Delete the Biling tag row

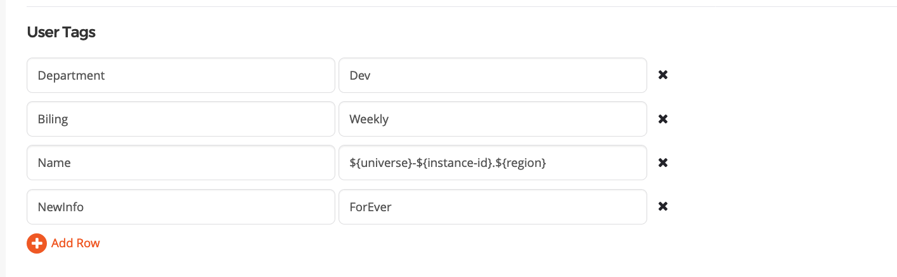(663, 119)
